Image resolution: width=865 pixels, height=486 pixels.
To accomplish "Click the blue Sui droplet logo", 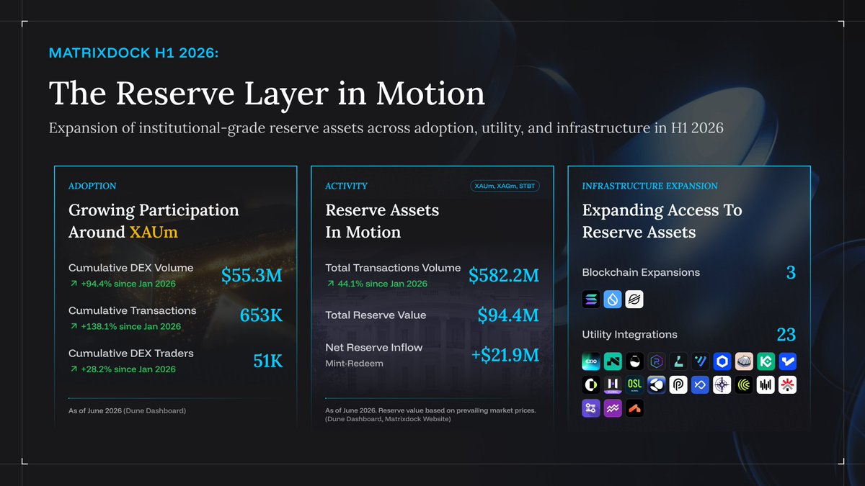I will click(x=613, y=300).
